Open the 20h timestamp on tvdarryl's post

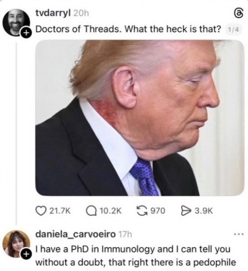pos(81,13)
